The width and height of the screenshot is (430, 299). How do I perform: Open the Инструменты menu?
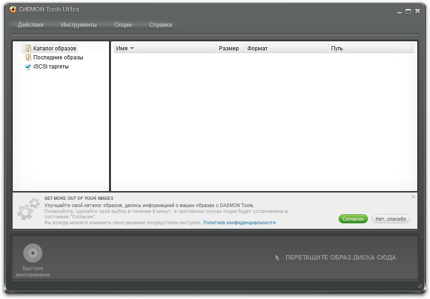(x=79, y=25)
